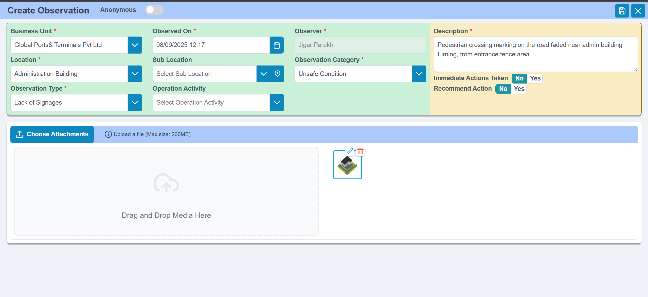648x297 pixels.
Task: Open the Observed On calendar picker
Action: 277,45
